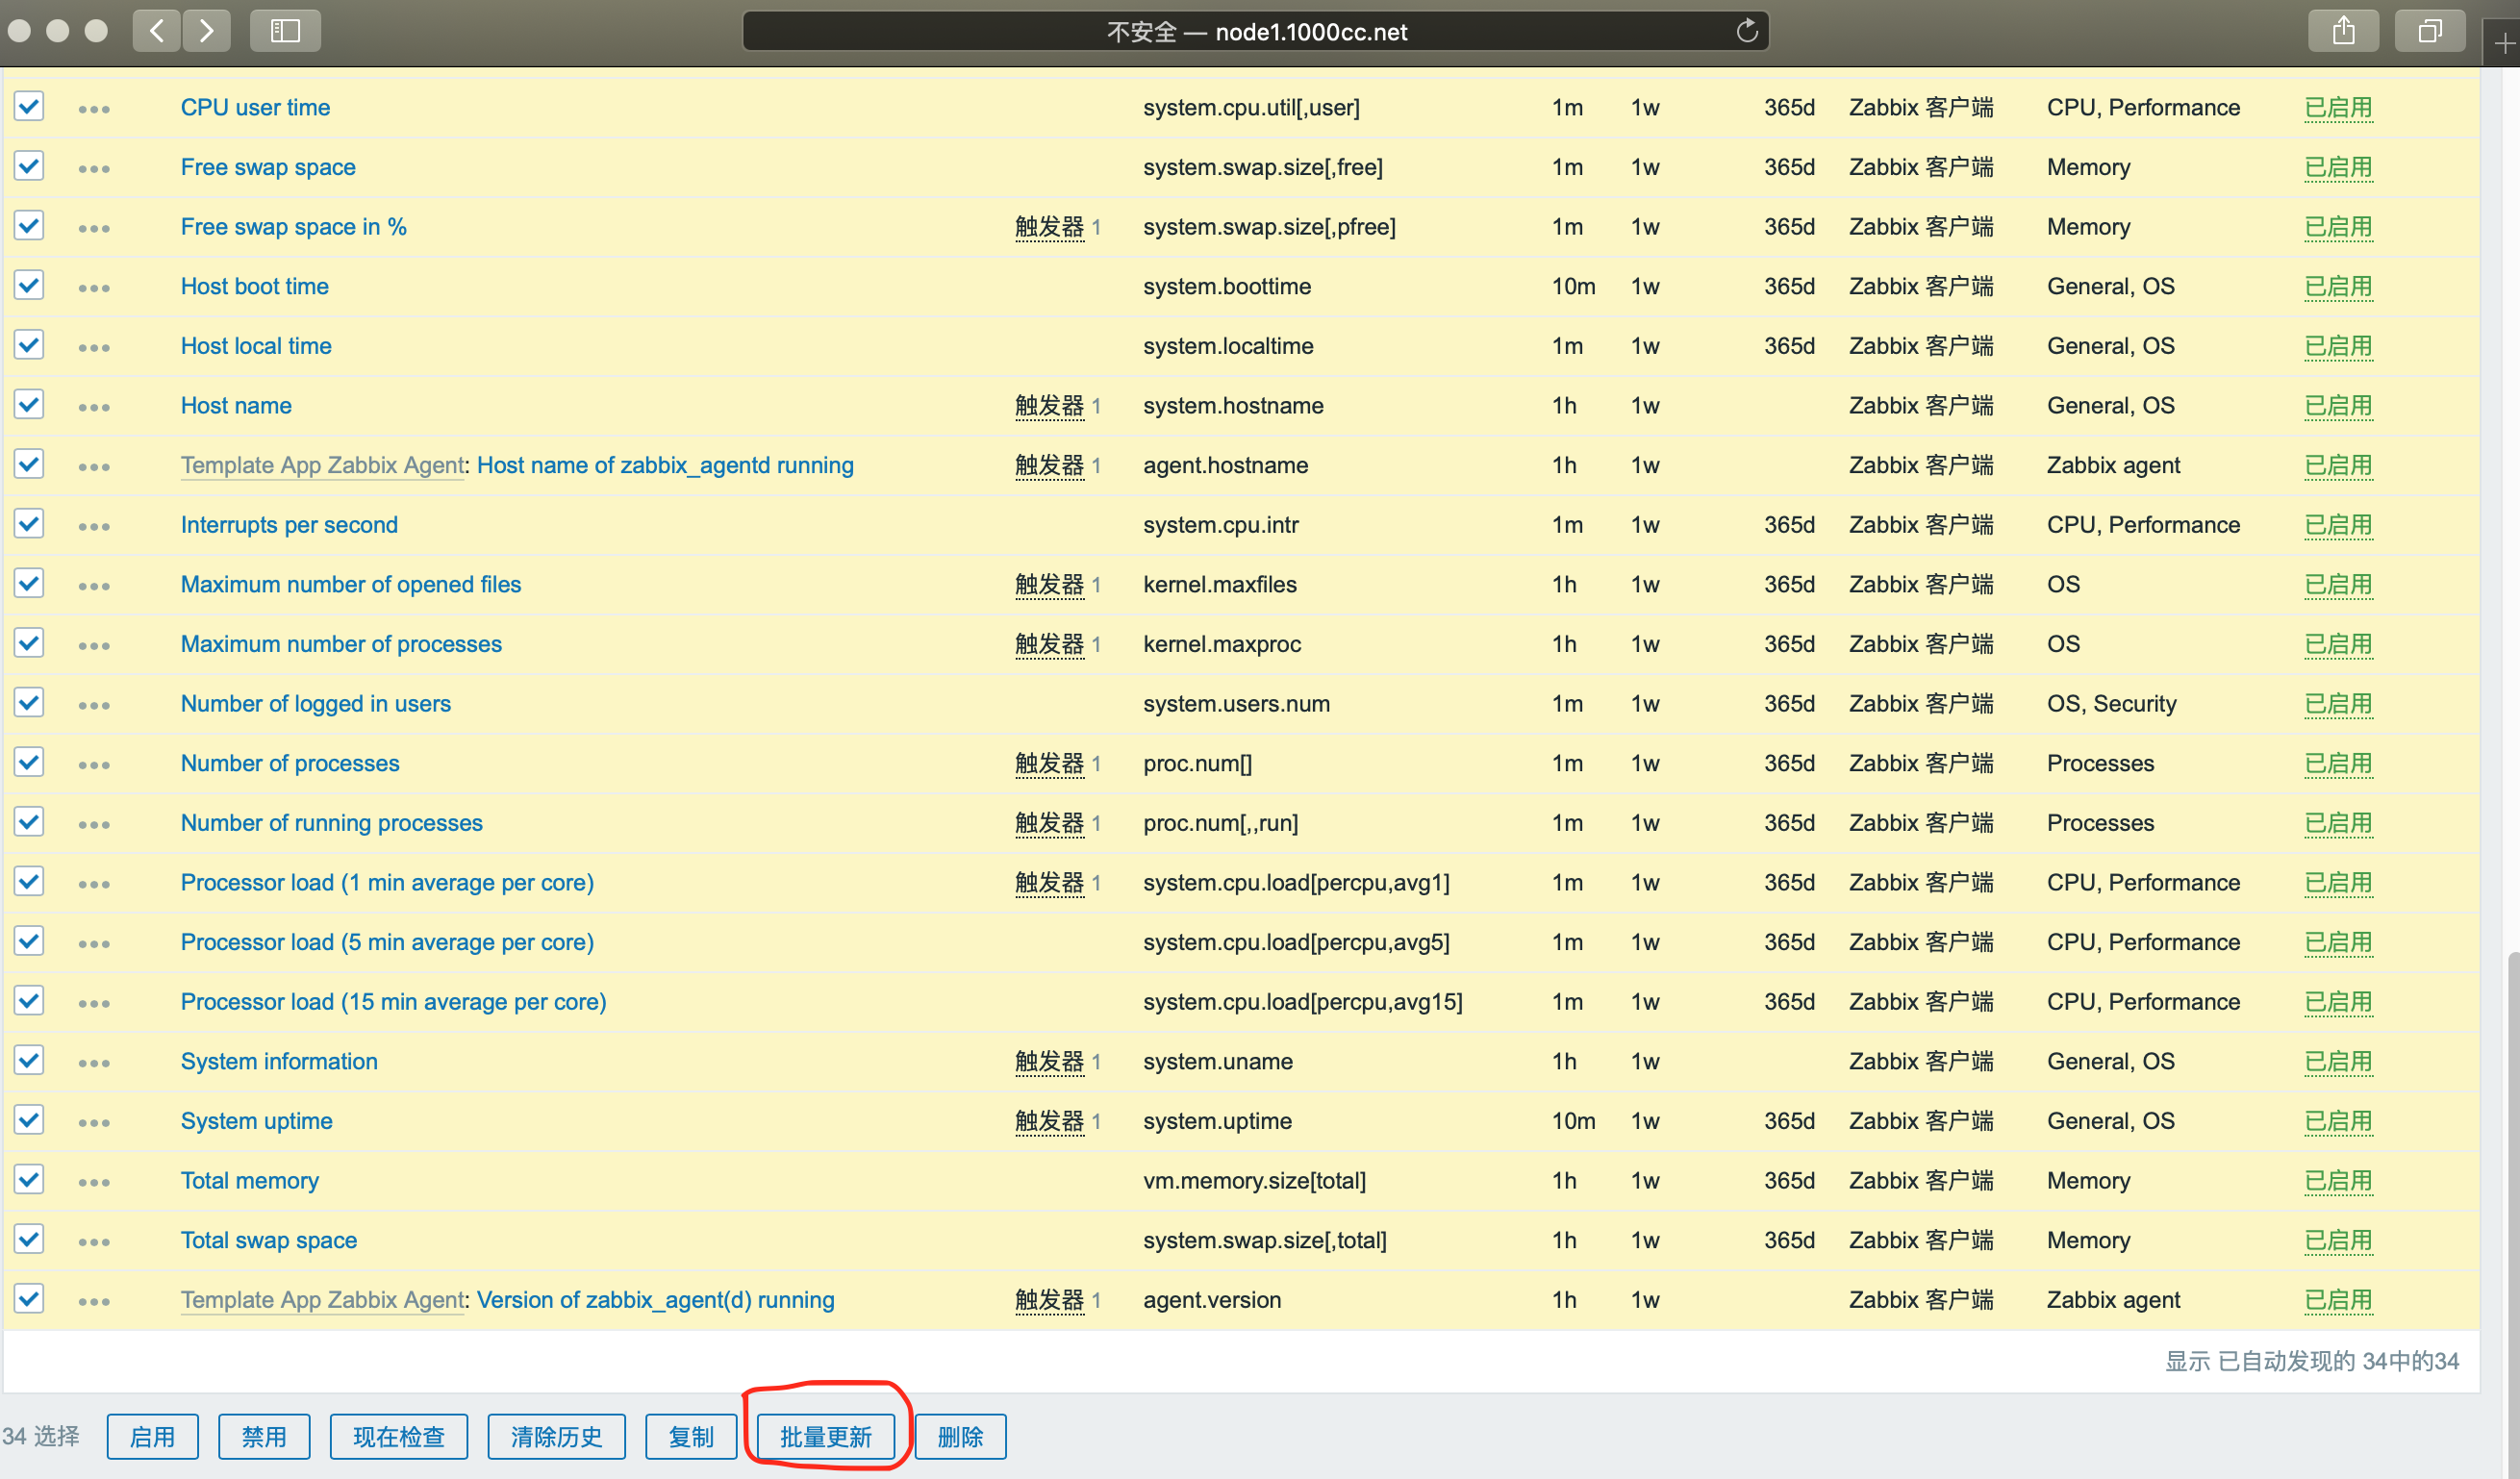Viewport: 2520px width, 1479px height.
Task: Show all tabs overview icon
Action: pyautogui.click(x=2429, y=31)
